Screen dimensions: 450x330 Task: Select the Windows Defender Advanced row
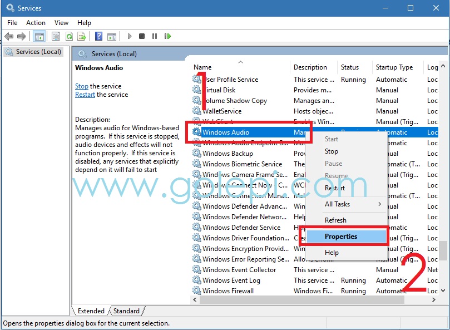[x=315, y=206]
